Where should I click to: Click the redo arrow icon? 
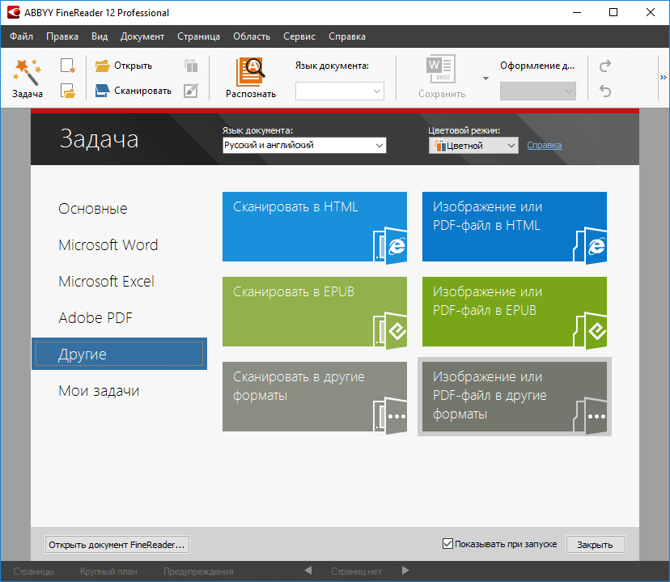(x=605, y=66)
